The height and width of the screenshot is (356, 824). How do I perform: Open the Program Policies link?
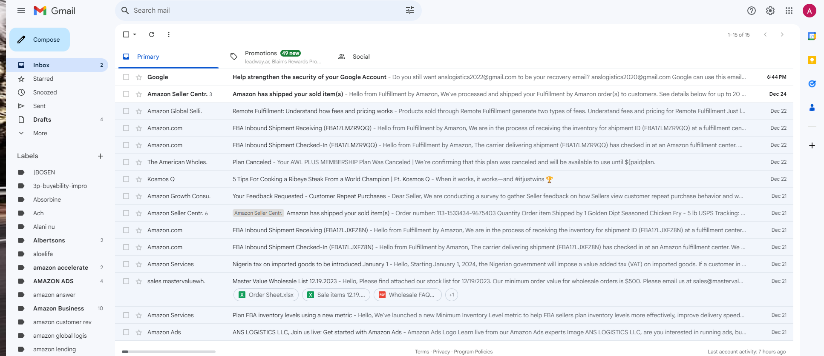(x=473, y=352)
